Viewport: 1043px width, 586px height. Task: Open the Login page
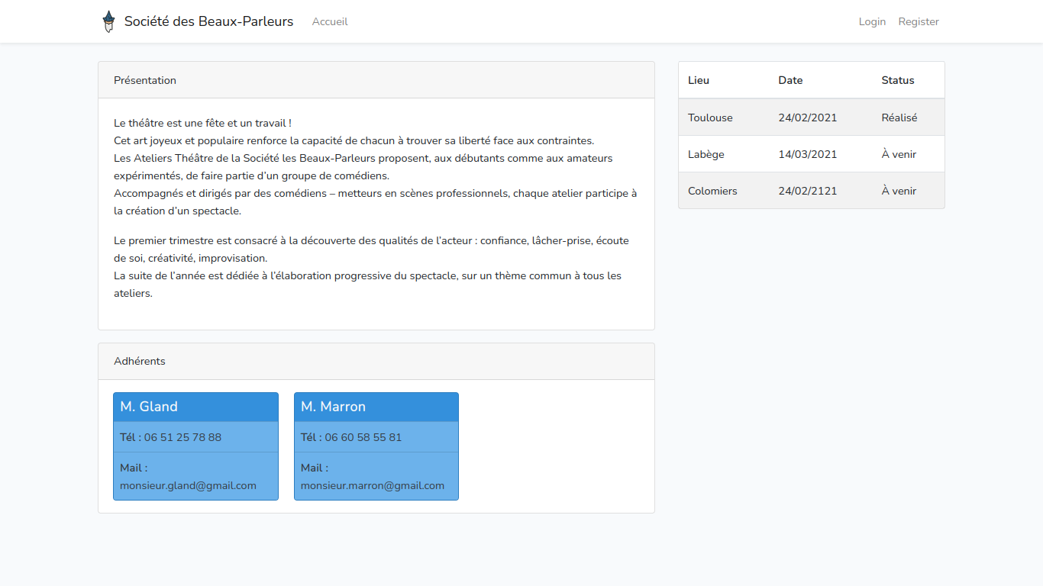[x=872, y=22]
